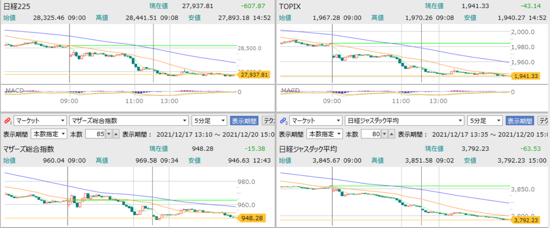Image resolution: width=550 pixels, height=228 pixels.
Task: Click 日経225 open value 28,325.46
Action: click(x=49, y=18)
